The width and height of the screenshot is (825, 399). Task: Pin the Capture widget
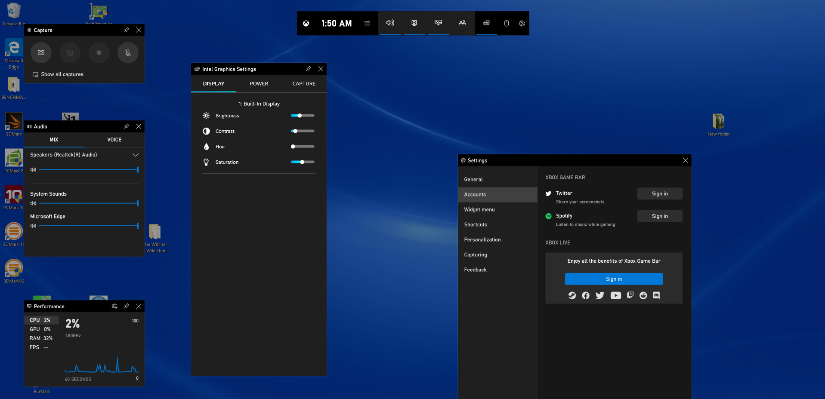127,30
